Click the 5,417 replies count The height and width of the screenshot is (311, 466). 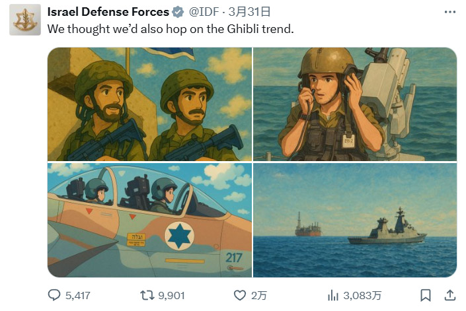click(78, 295)
